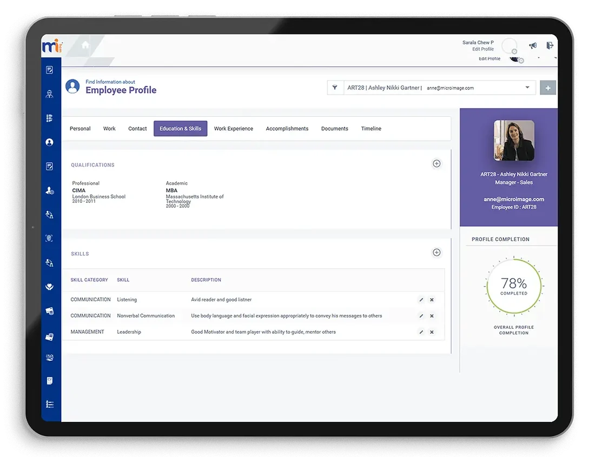This screenshot has height=457, width=595.
Task: Click the 78% profile completion circle
Action: (513, 286)
